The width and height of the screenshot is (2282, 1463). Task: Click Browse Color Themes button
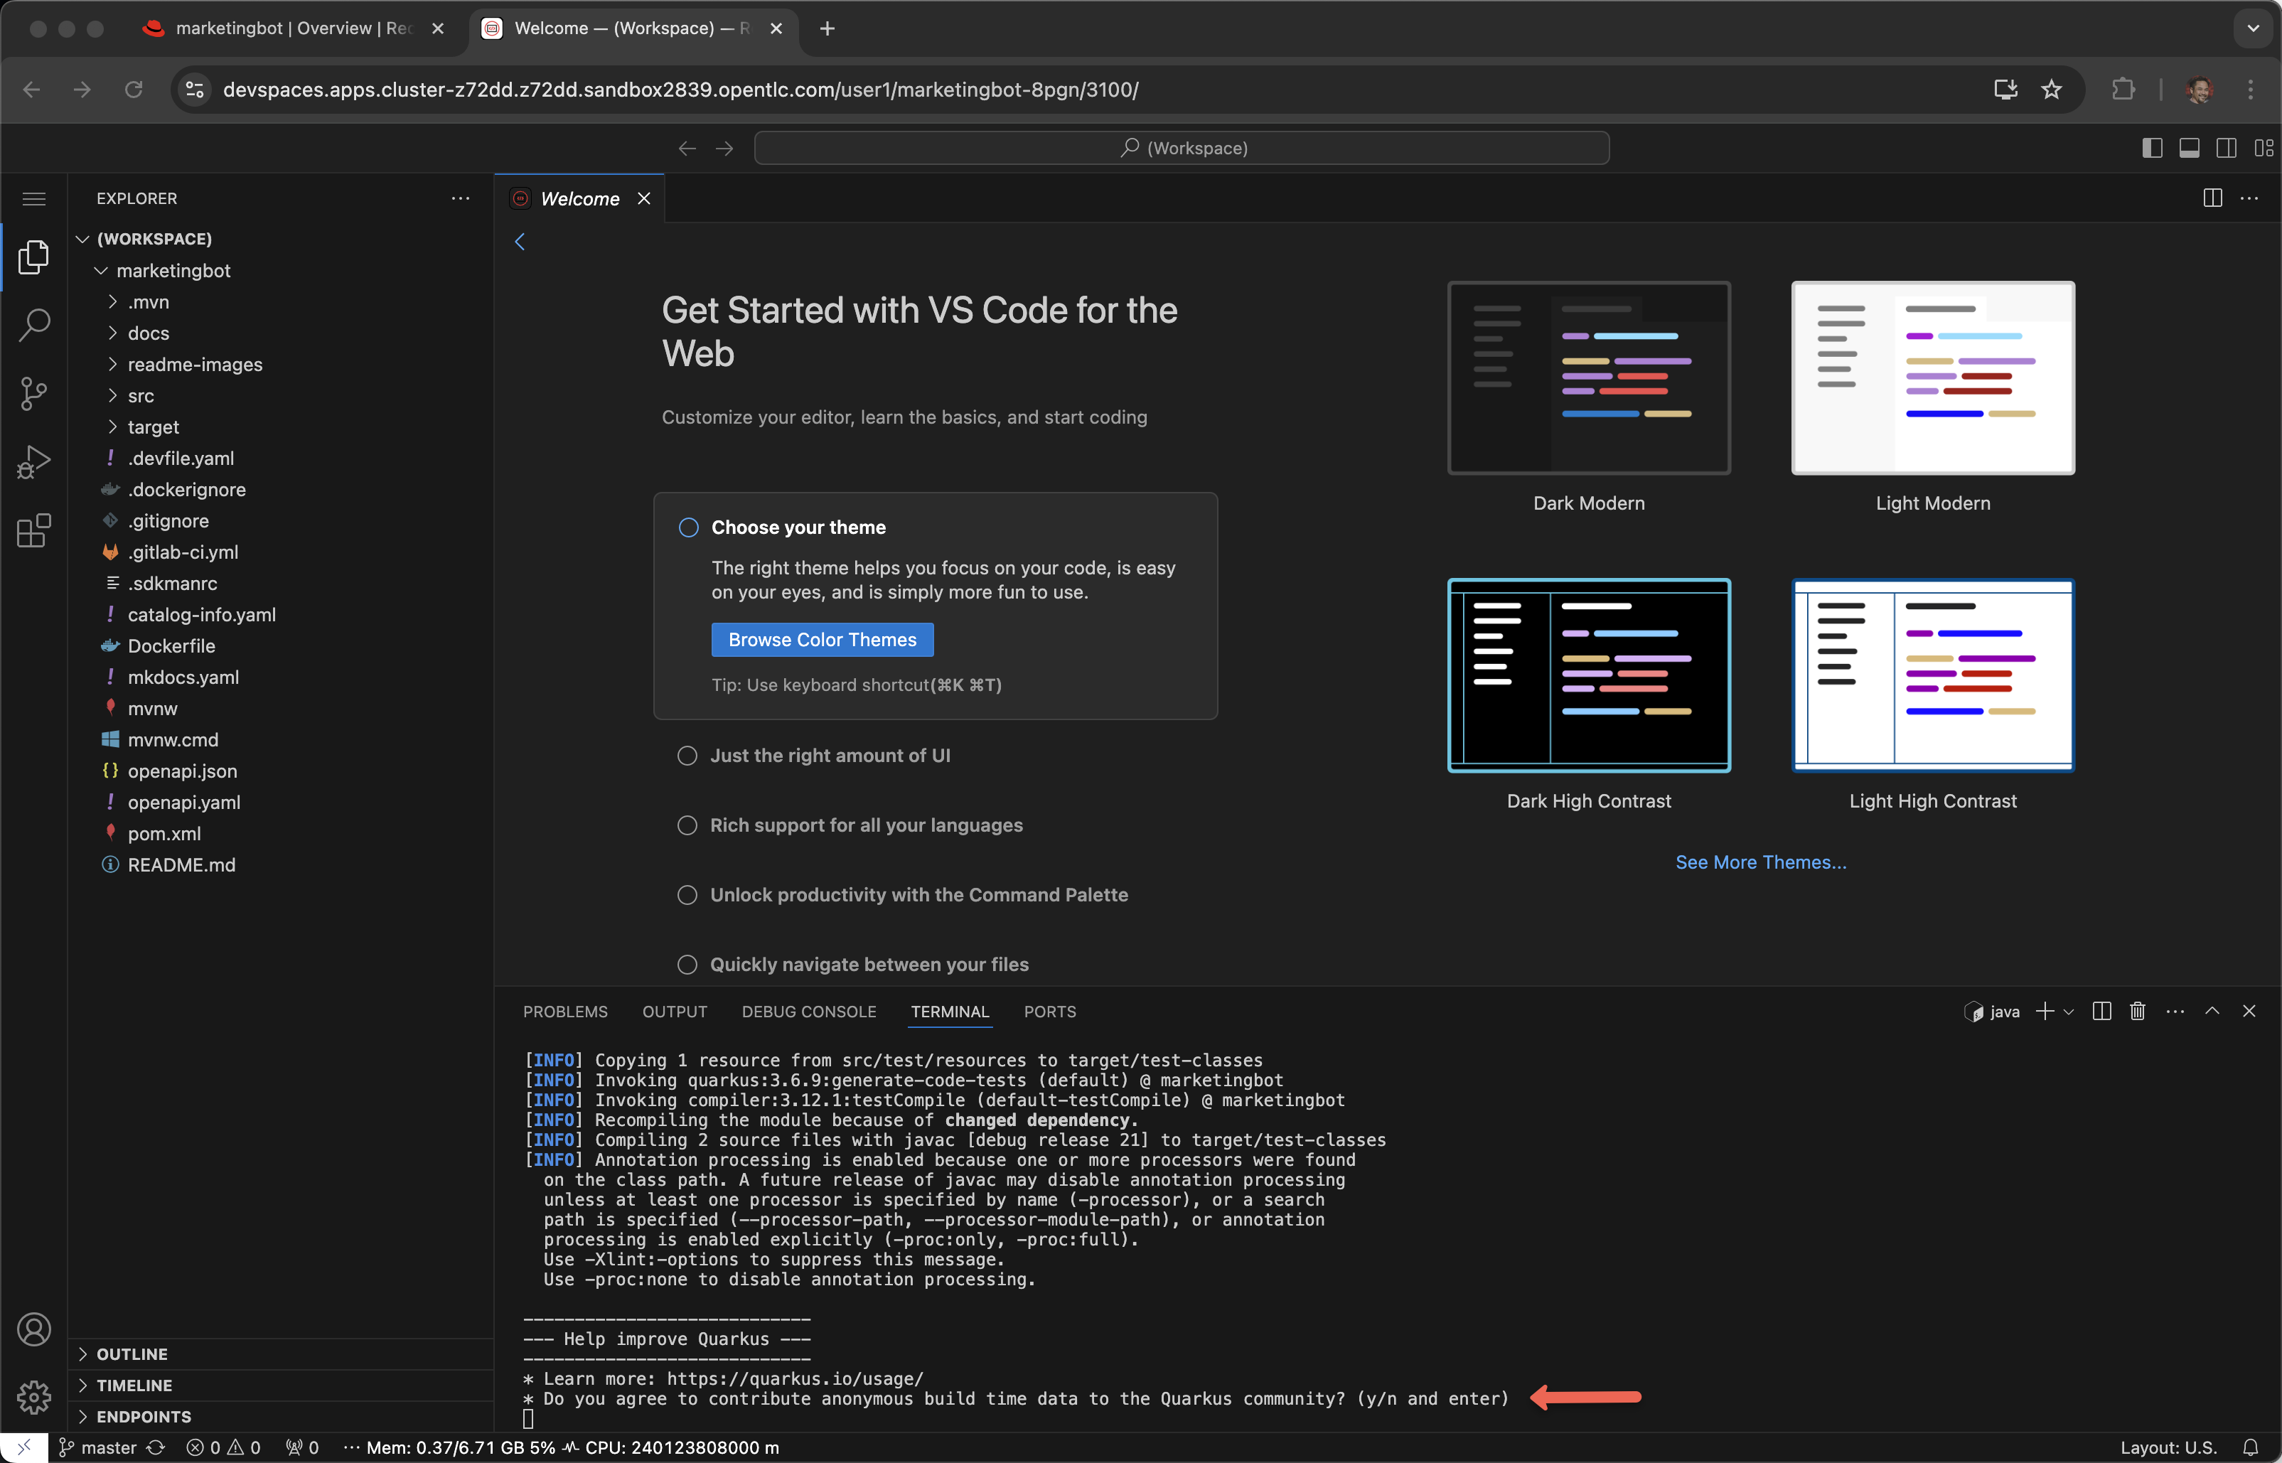pyautogui.click(x=822, y=641)
